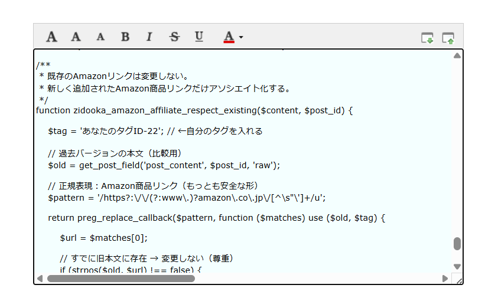Toggle strikethrough formatting
The image size is (485, 288).
click(x=174, y=37)
